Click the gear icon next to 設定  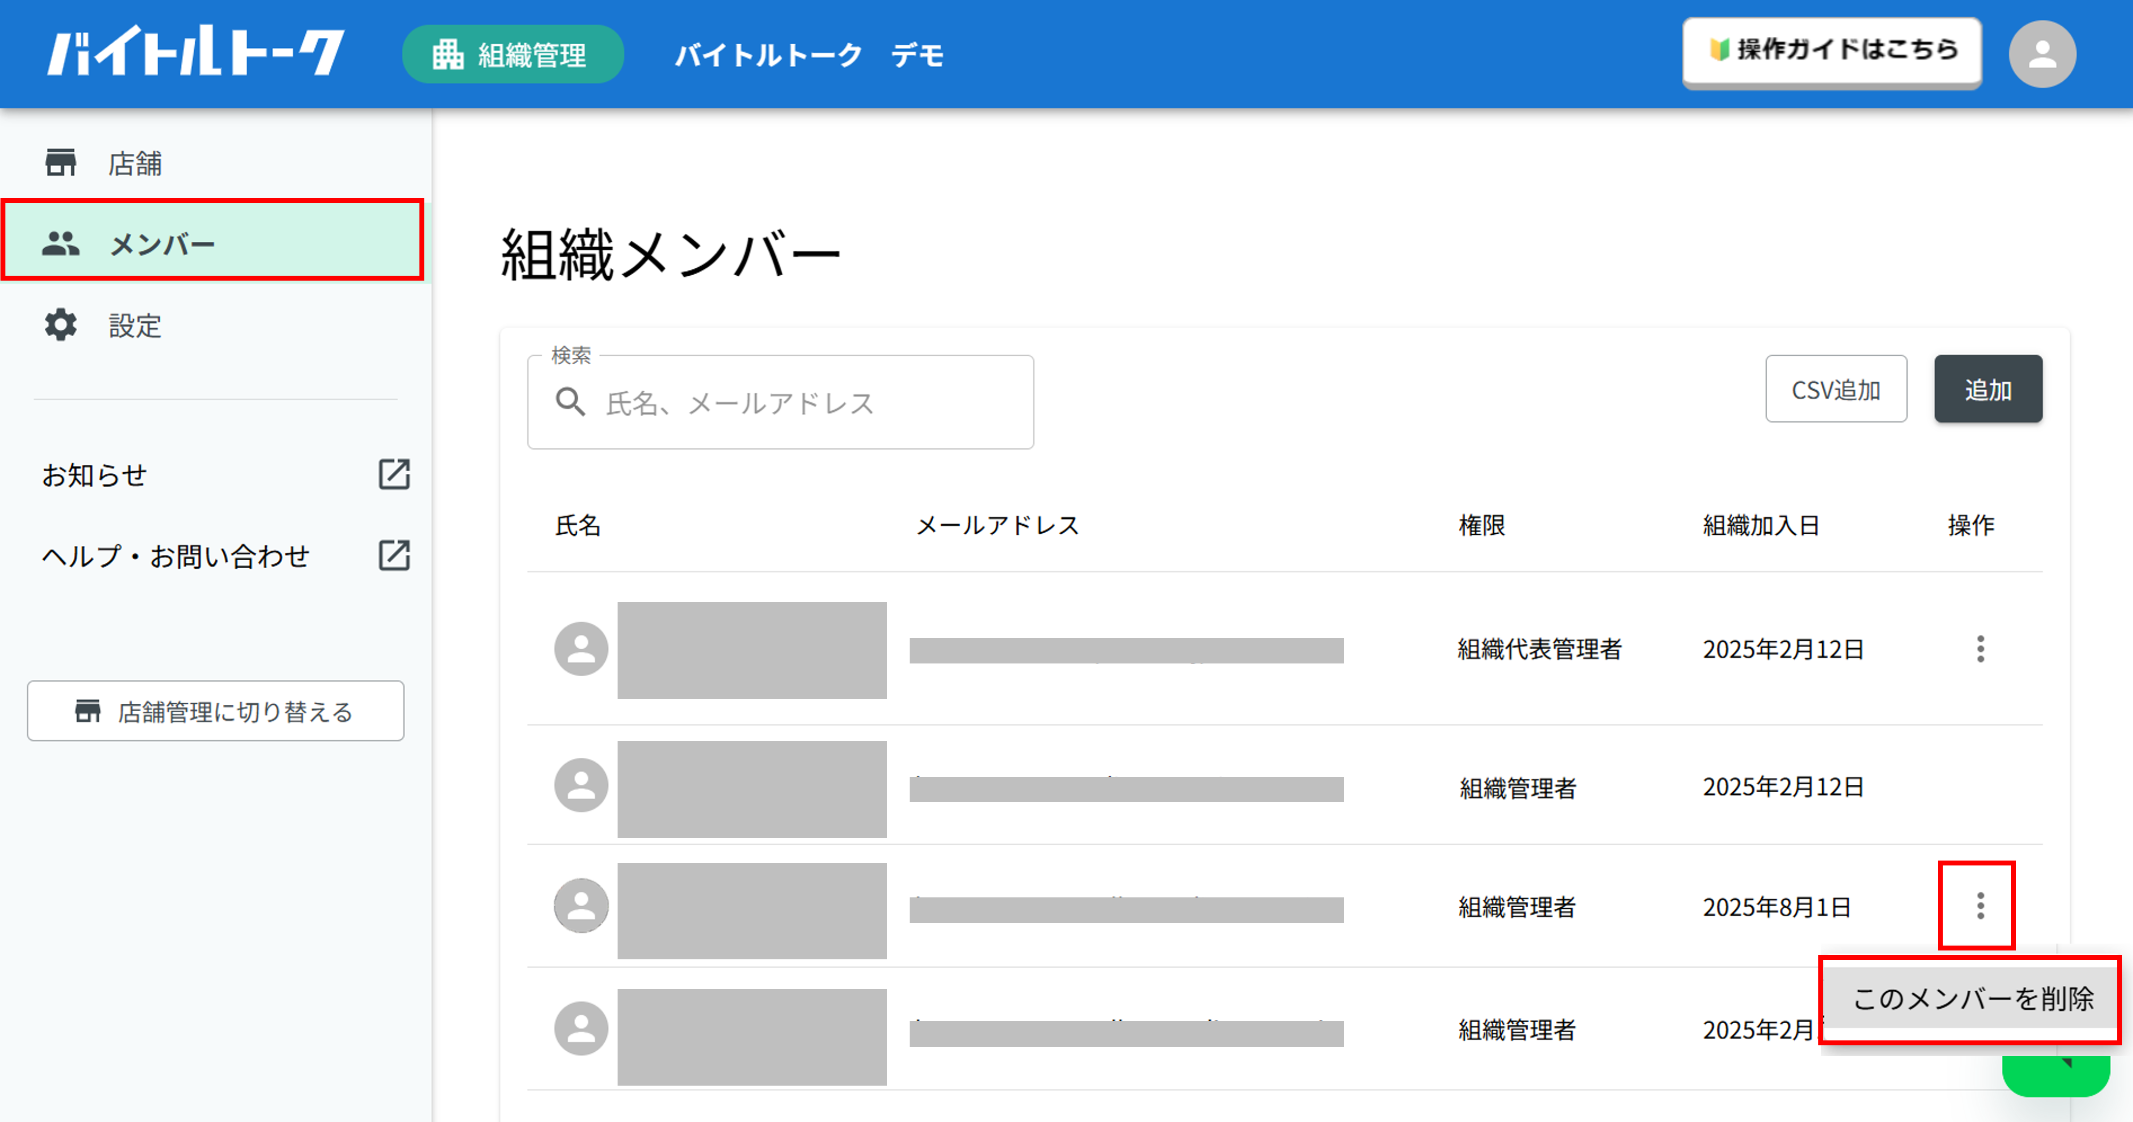click(60, 325)
